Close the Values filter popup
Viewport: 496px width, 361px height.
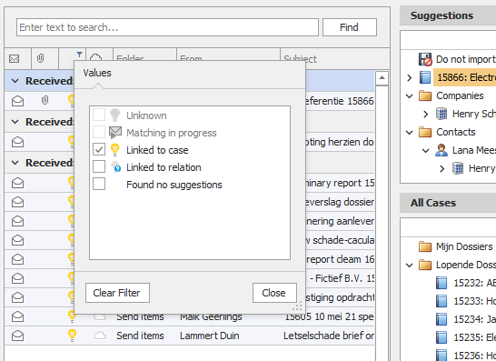click(274, 293)
